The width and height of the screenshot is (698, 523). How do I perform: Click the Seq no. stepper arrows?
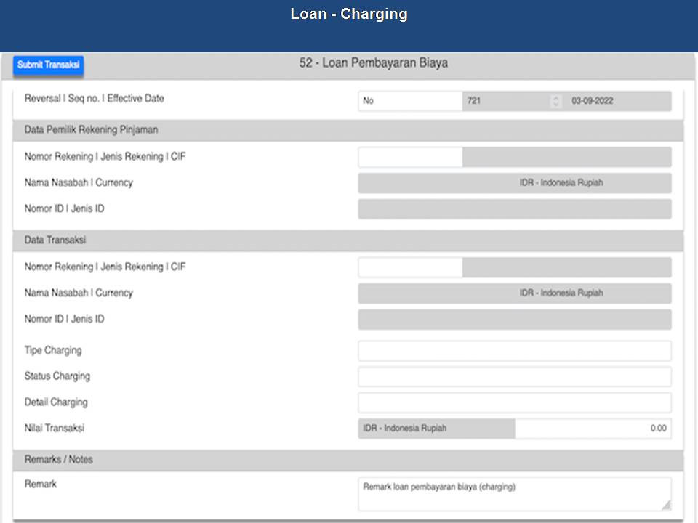[x=556, y=101]
